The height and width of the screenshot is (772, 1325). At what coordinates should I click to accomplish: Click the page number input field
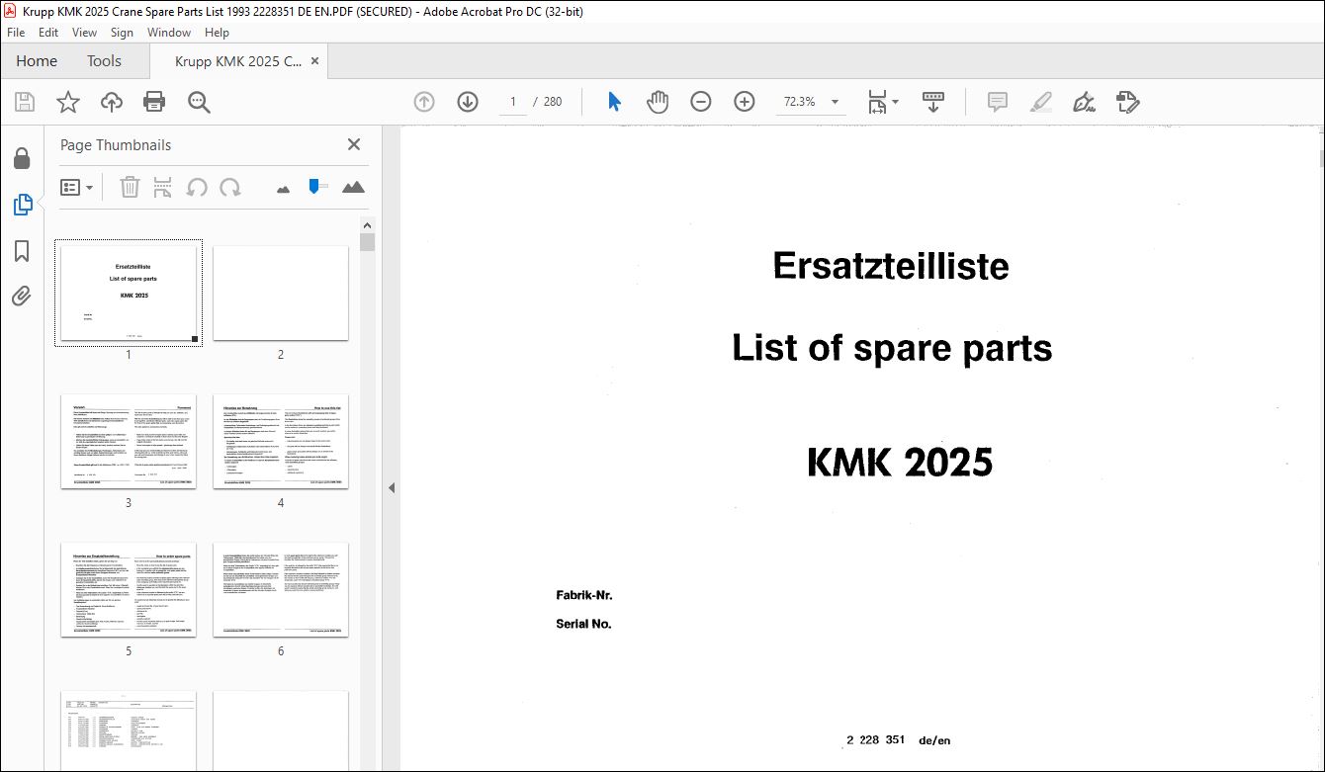point(513,102)
